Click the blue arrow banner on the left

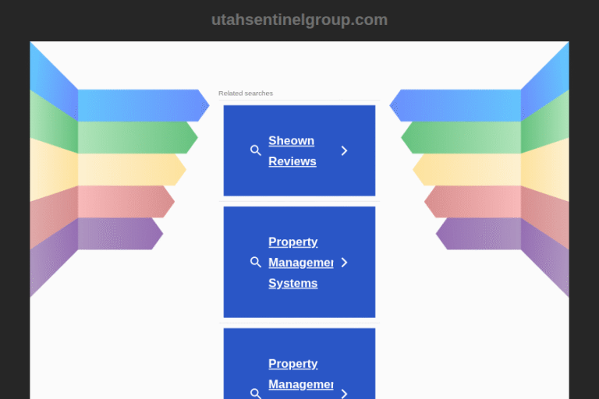coord(140,105)
